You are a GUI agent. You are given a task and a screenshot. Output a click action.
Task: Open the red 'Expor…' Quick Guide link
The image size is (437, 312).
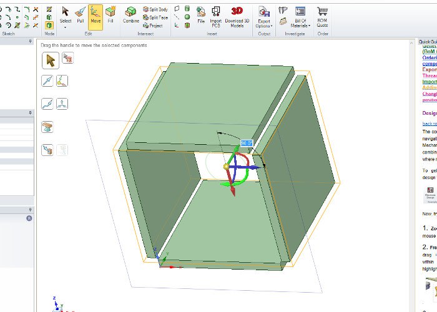[430, 70]
